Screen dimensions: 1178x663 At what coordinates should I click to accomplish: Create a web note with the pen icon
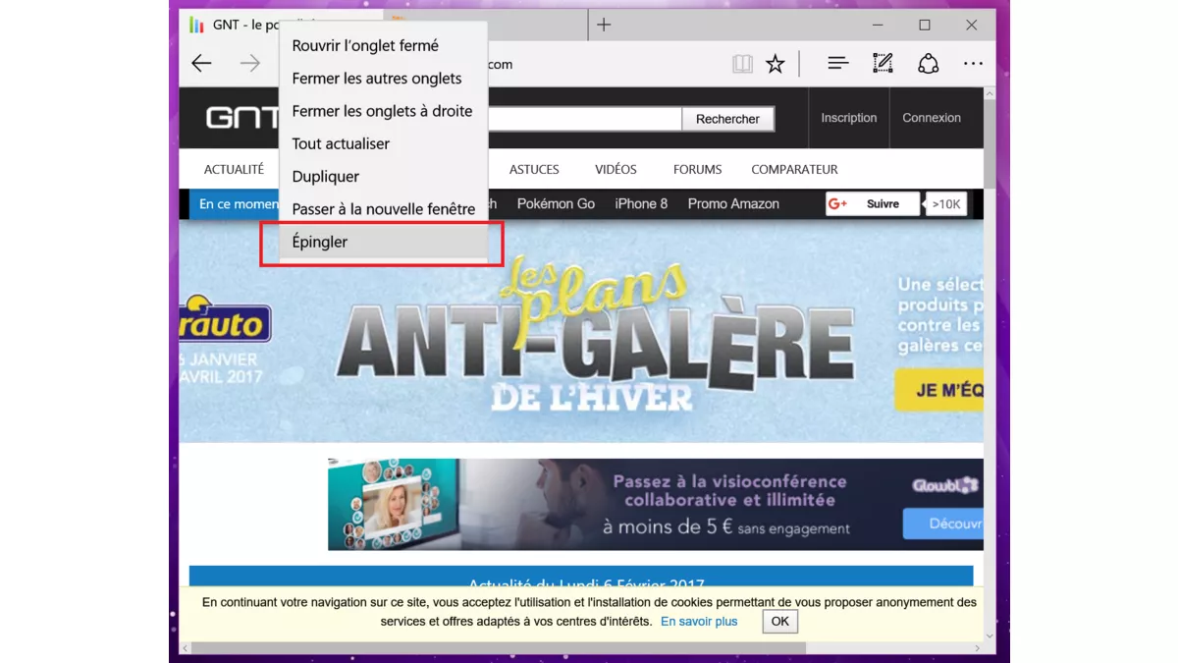[x=883, y=64]
